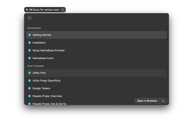Click the NativeBase logo in the title badge
This screenshot has height=121, width=193.
[27, 10]
